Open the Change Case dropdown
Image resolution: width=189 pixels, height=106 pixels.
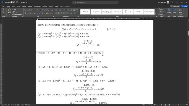point(48,10)
